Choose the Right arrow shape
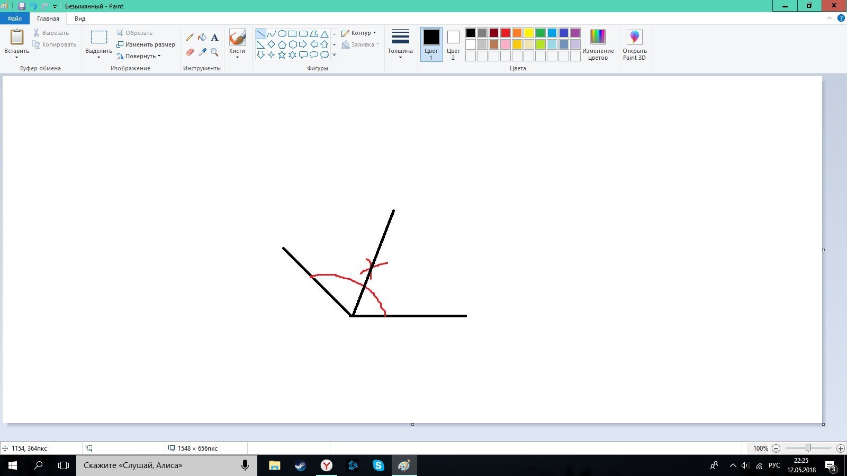This screenshot has width=847, height=476. tap(303, 44)
